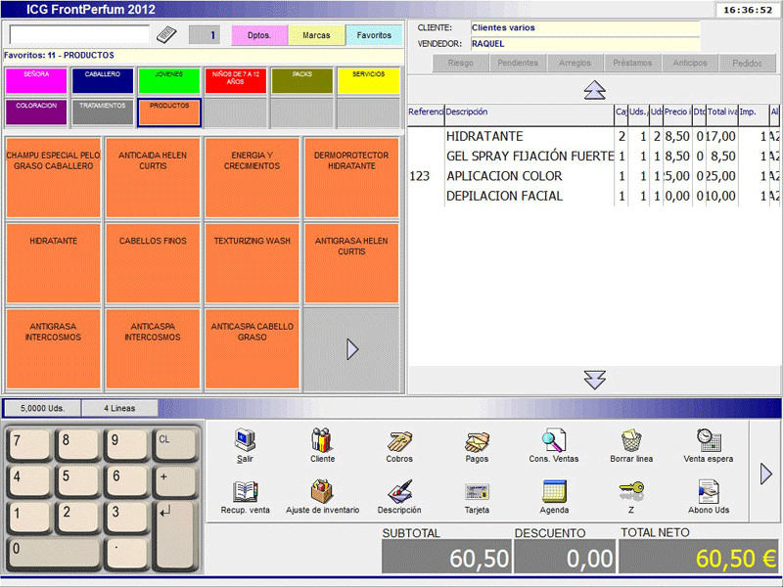The height and width of the screenshot is (587, 783).
Task: Switch to the Marcas tab
Action: click(x=316, y=35)
